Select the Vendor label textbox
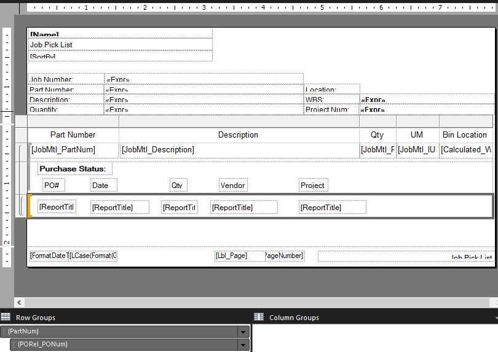 point(233,186)
